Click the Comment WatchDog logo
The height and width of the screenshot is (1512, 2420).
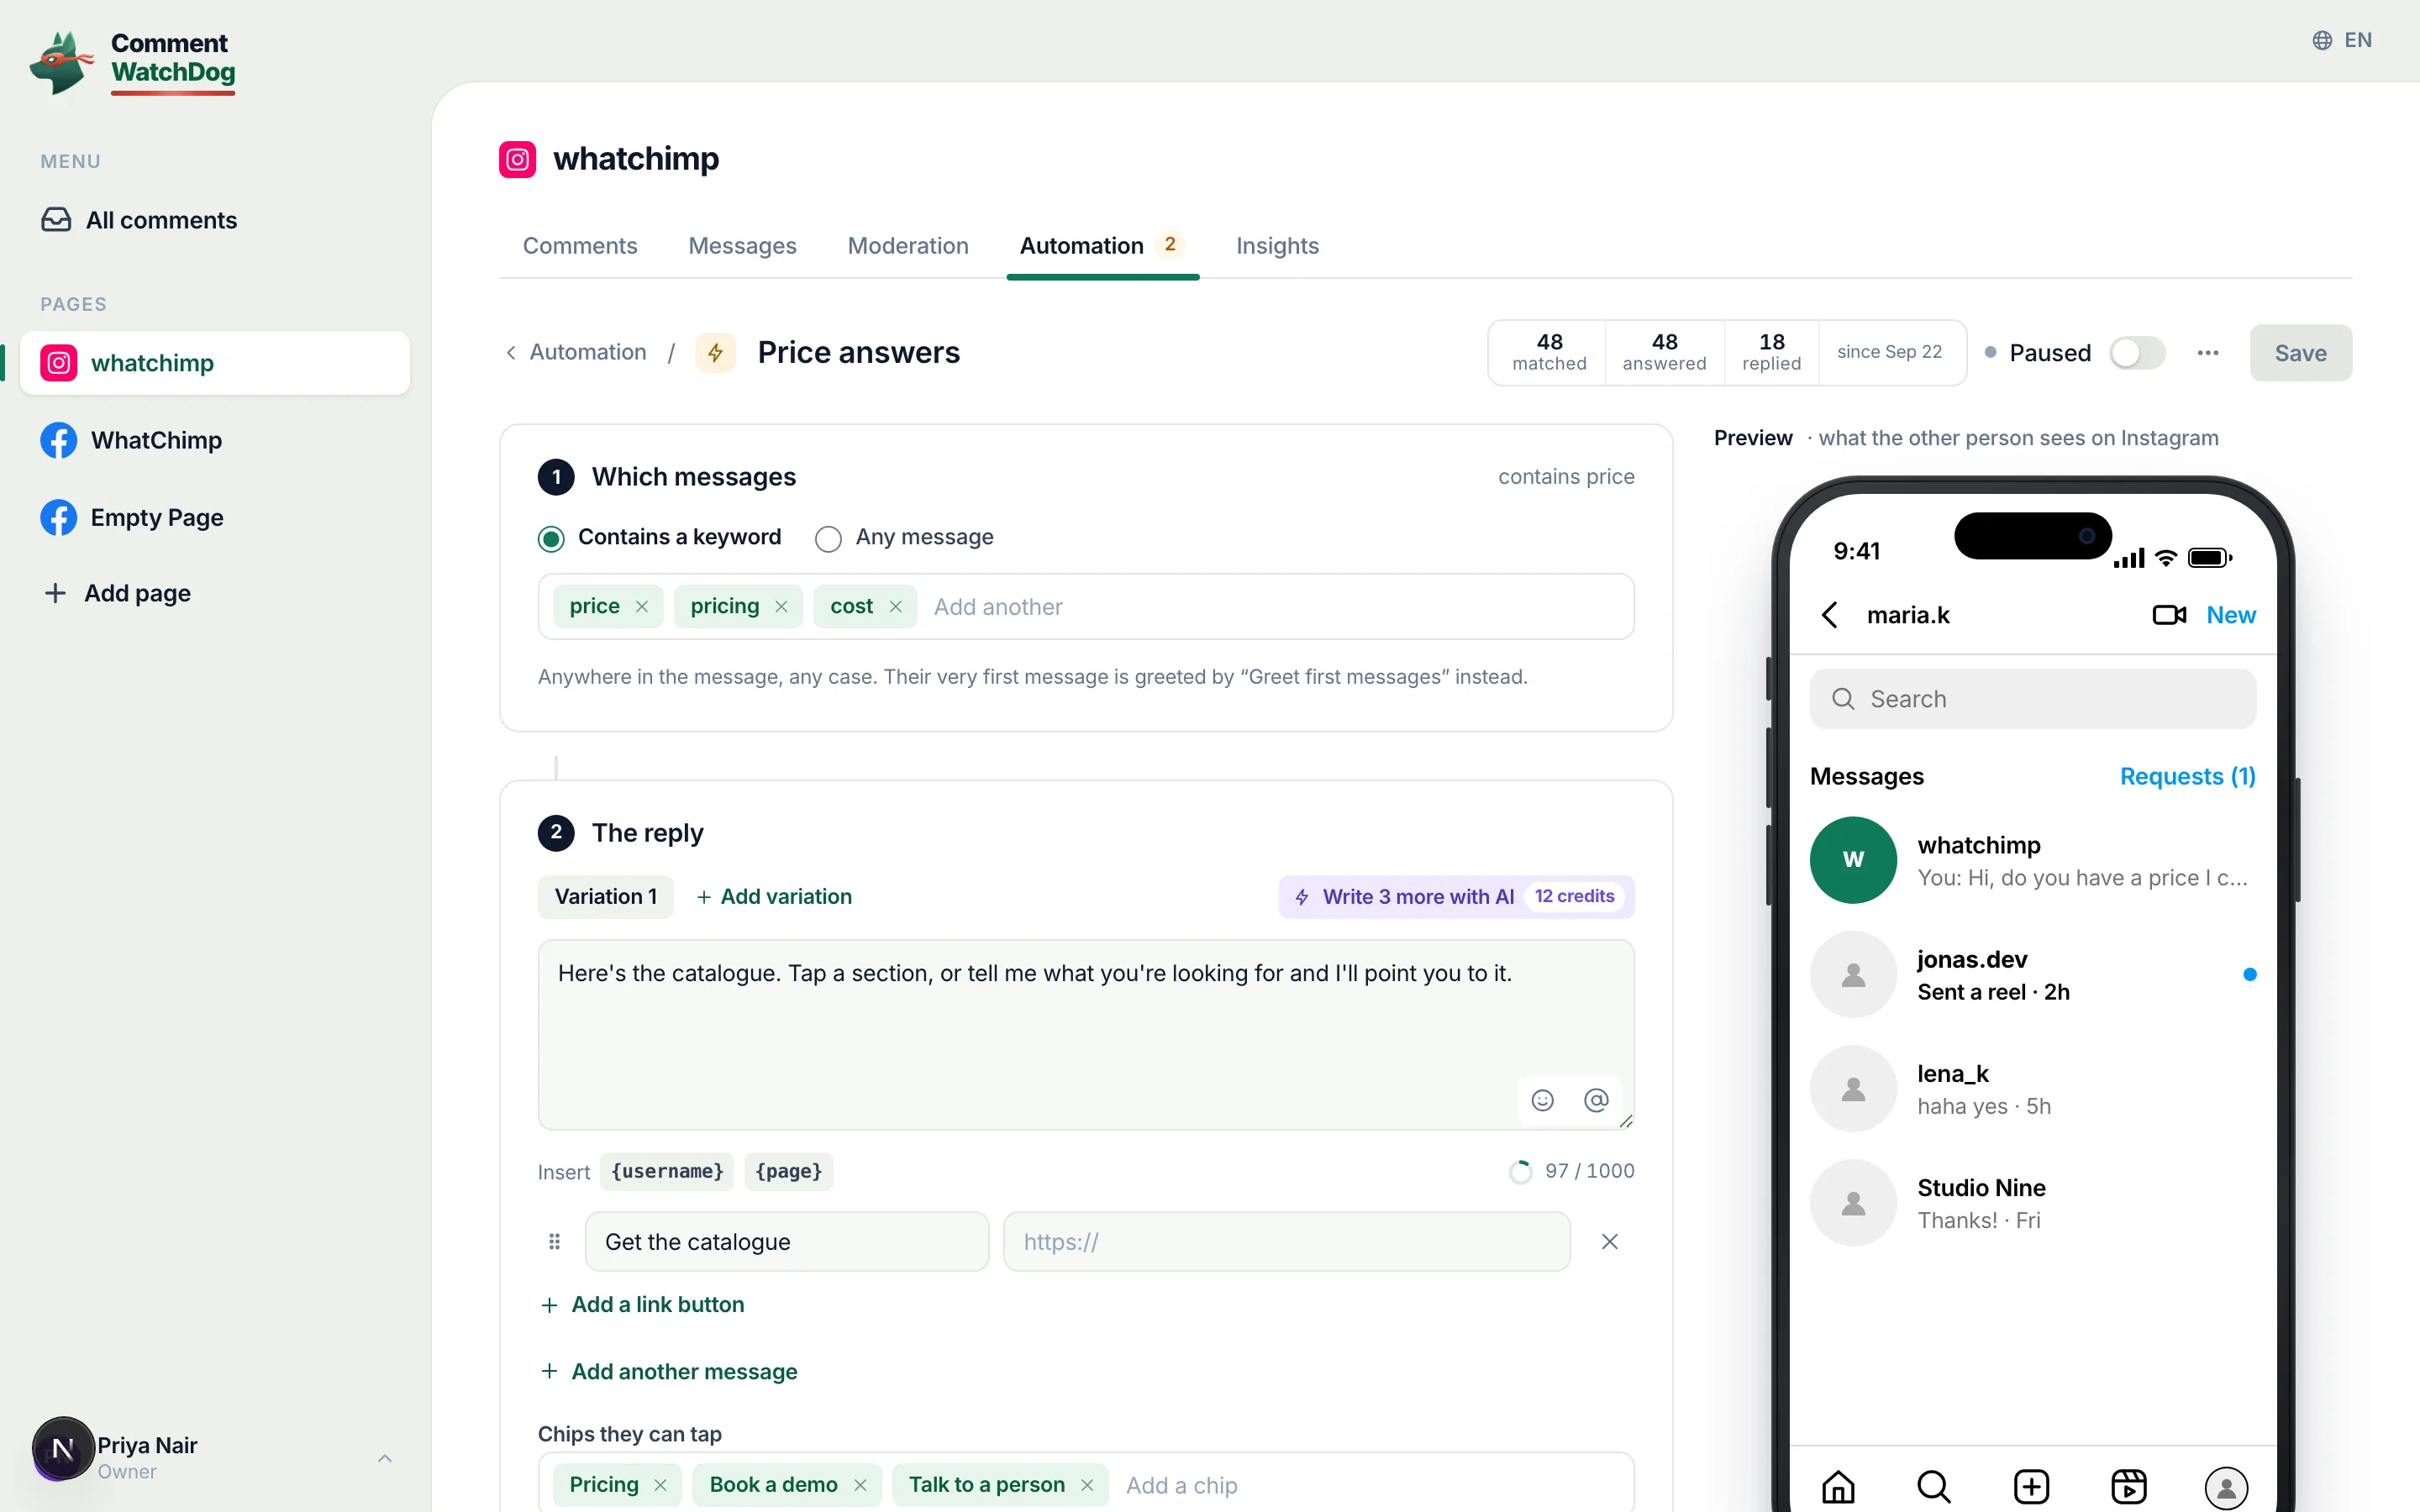pyautogui.click(x=133, y=62)
